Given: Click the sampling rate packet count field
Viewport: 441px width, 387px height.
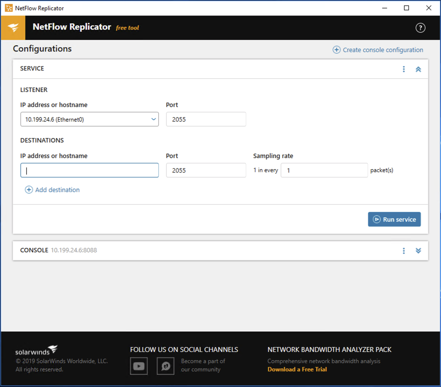Looking at the screenshot, I should coord(324,170).
